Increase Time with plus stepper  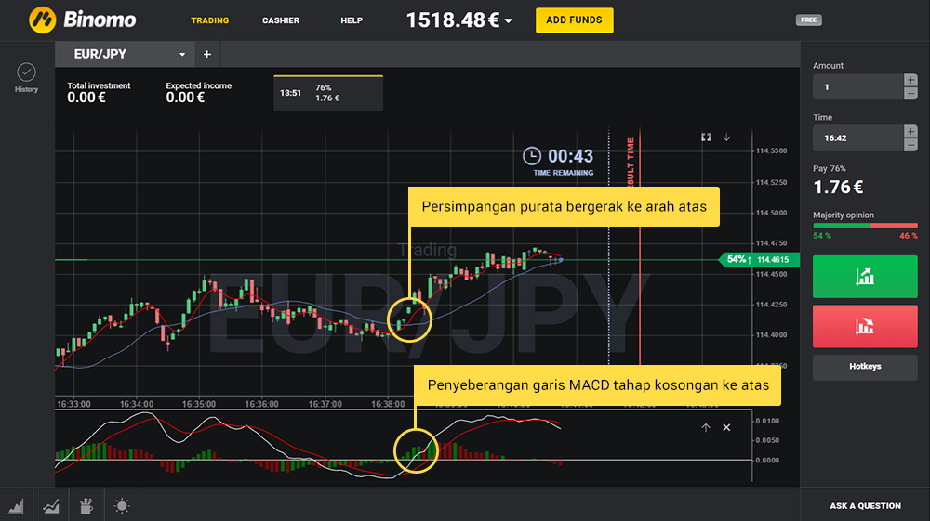coord(911,132)
